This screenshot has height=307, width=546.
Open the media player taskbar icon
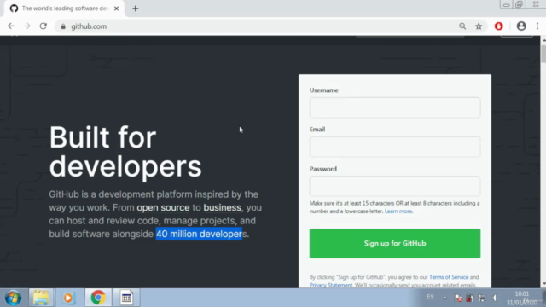68,298
